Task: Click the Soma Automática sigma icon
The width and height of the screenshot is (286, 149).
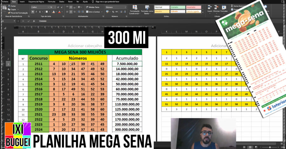Action: coord(232,6)
